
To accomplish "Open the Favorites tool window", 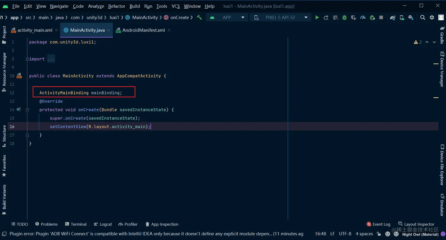I will coord(4,166).
